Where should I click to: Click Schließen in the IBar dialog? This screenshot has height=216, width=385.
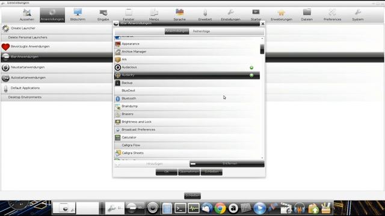tap(211, 172)
